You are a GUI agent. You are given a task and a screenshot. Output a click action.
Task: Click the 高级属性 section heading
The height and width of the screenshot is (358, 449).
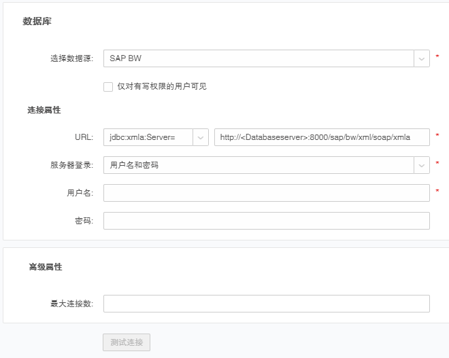tap(46, 267)
